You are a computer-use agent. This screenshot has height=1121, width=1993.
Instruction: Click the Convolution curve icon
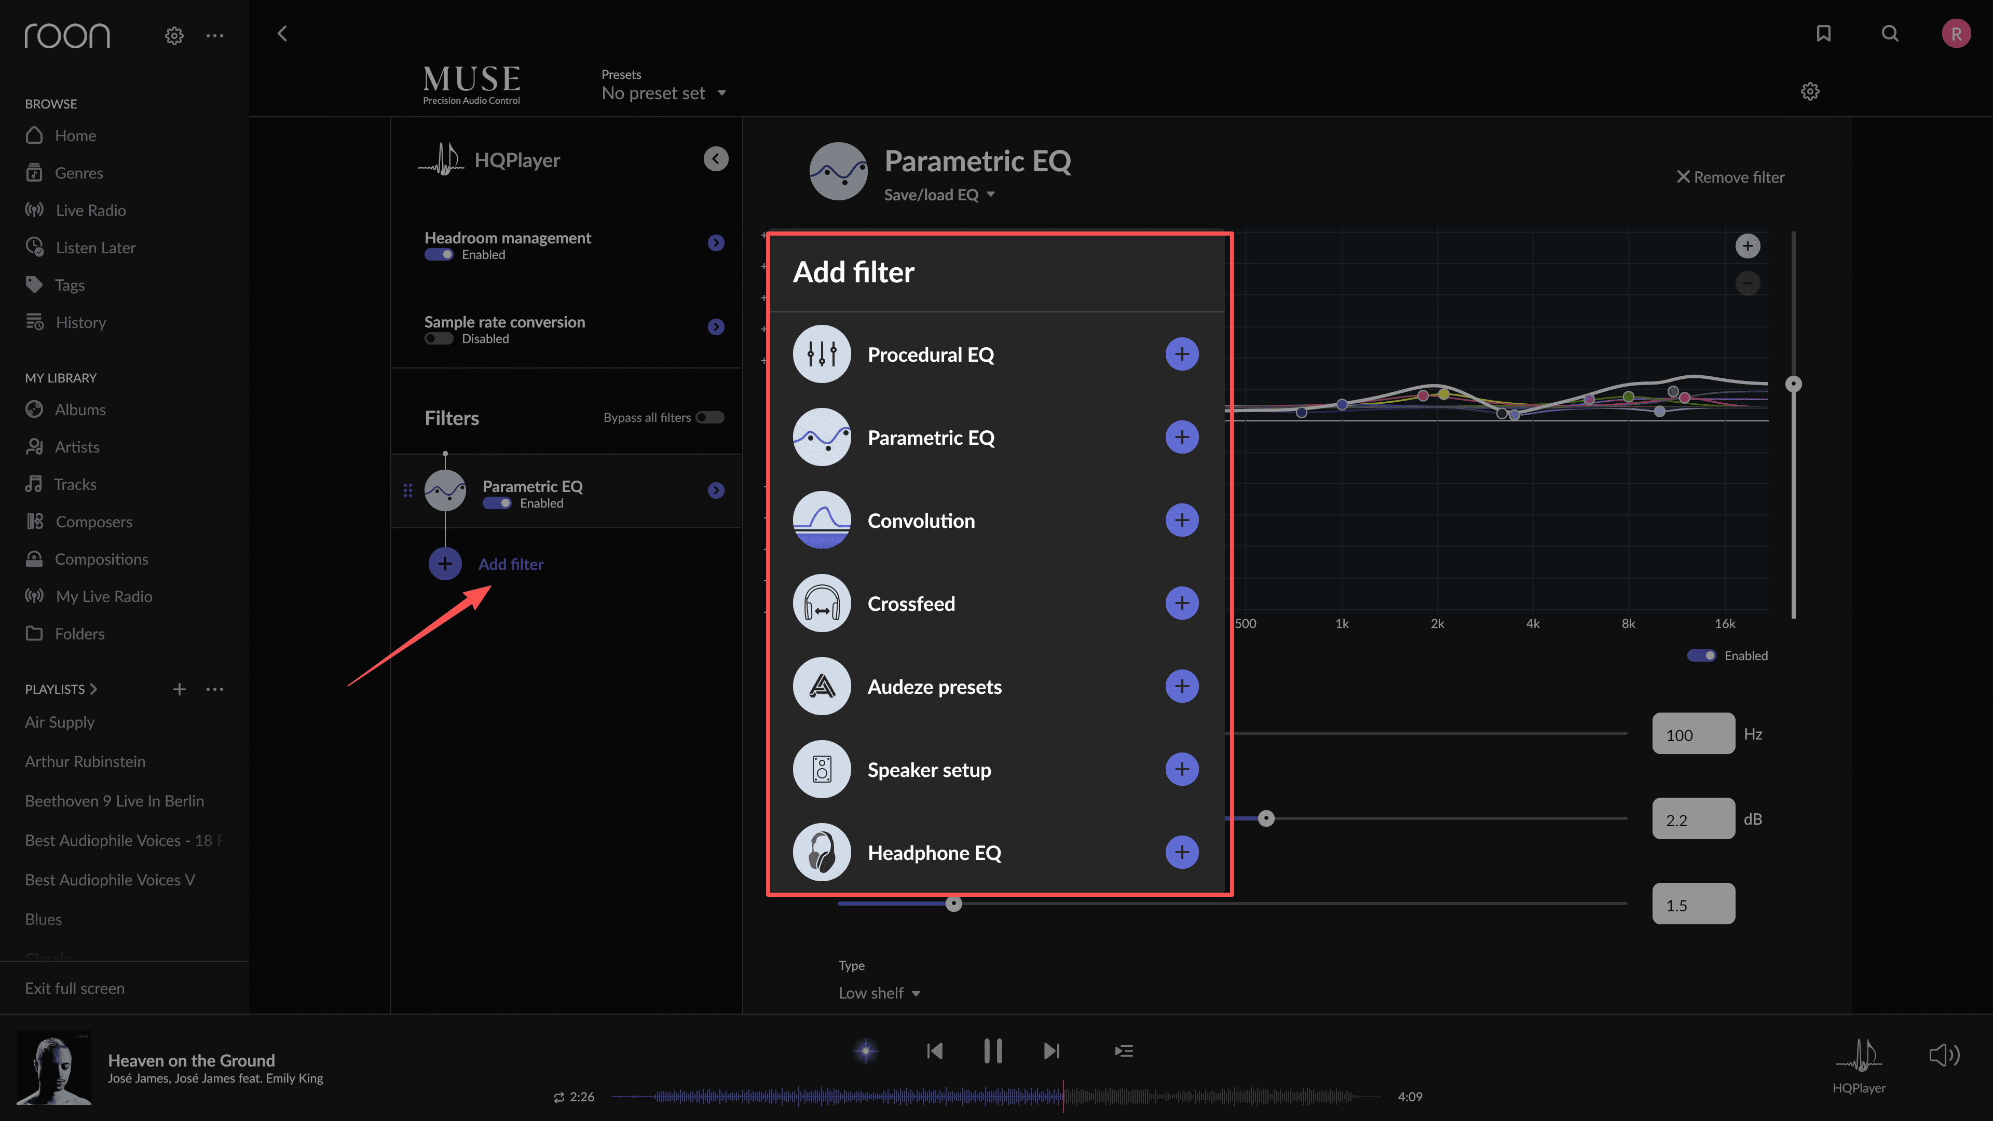[x=822, y=520]
